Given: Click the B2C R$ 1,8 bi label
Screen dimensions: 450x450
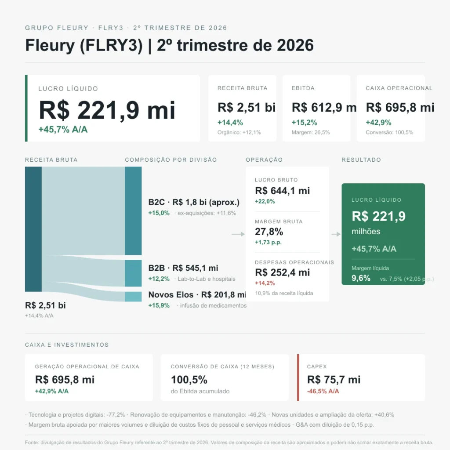Looking at the screenshot, I should coord(194,202).
